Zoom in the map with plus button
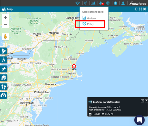 pos(5,17)
